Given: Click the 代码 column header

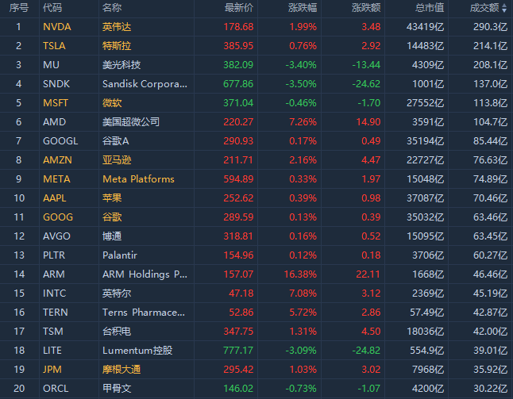Looking at the screenshot, I should coord(52,8).
